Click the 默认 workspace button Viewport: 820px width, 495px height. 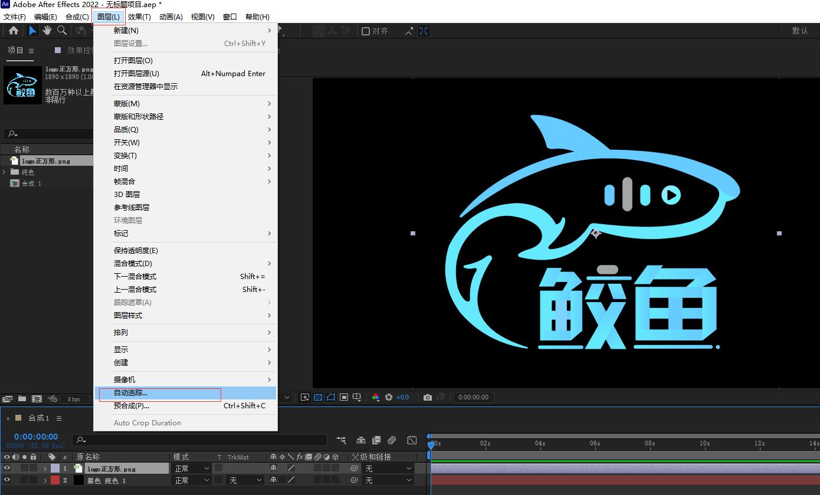[800, 31]
